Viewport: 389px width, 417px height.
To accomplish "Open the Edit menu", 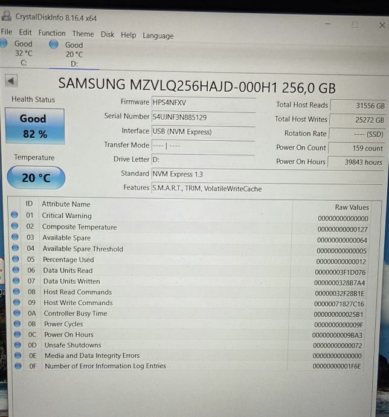I will click(25, 33).
